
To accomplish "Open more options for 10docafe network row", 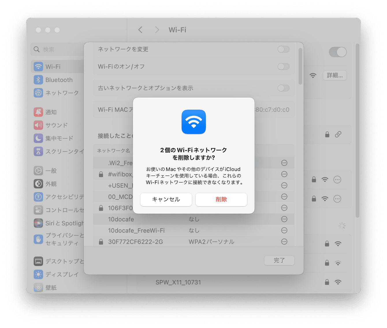I will pyautogui.click(x=284, y=219).
